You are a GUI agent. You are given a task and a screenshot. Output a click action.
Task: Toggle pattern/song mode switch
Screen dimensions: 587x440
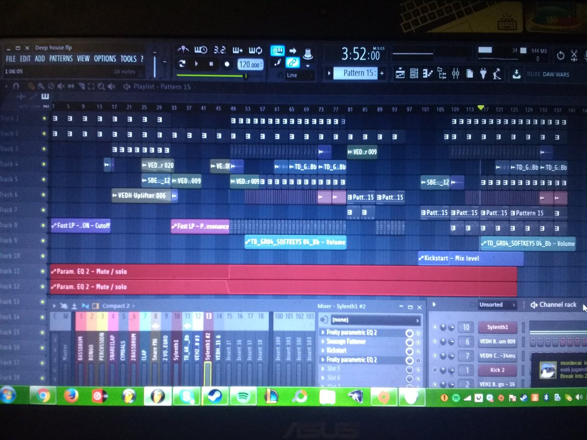(x=182, y=64)
